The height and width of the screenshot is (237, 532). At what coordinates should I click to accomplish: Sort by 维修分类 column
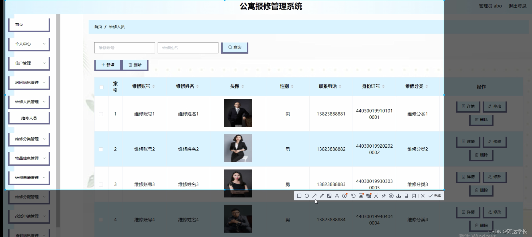pyautogui.click(x=427, y=86)
